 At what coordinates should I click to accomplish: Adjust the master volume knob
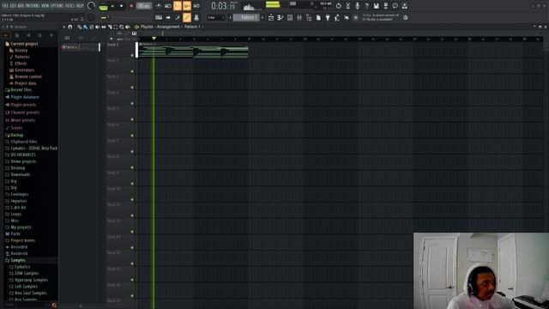91,6
